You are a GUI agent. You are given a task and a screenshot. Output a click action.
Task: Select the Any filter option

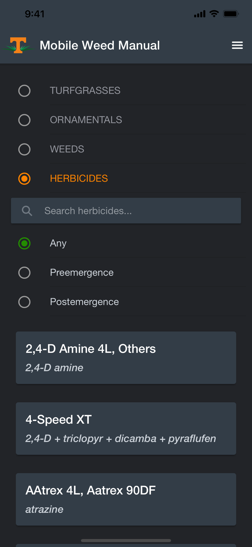24,243
